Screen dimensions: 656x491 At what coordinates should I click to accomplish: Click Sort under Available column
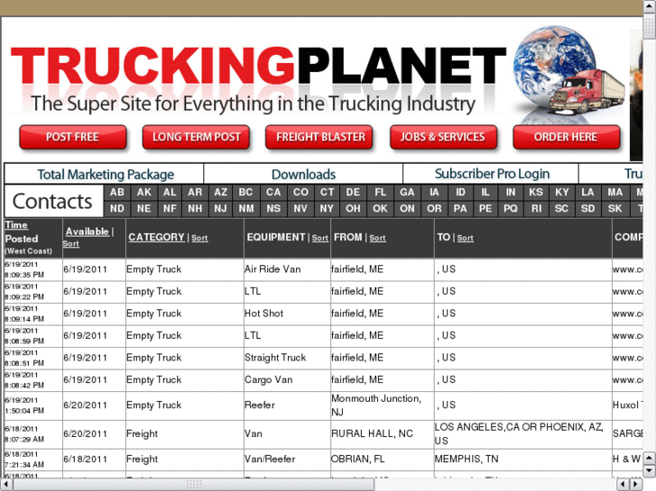coord(70,243)
